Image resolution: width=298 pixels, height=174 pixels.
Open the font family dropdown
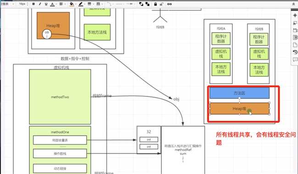(7, 4)
